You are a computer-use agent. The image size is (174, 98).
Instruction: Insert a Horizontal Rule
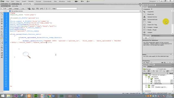point(152,19)
